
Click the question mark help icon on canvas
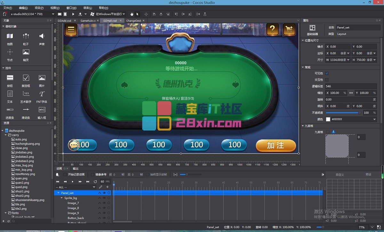[272, 30]
